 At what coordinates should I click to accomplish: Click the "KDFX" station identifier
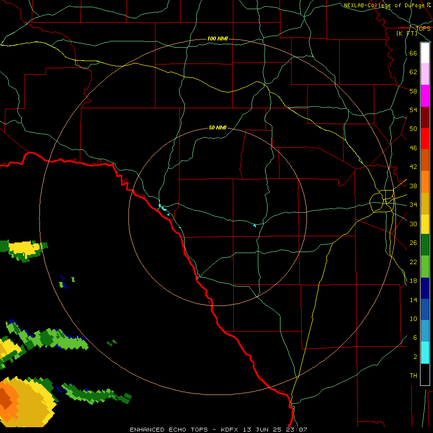[x=229, y=430]
